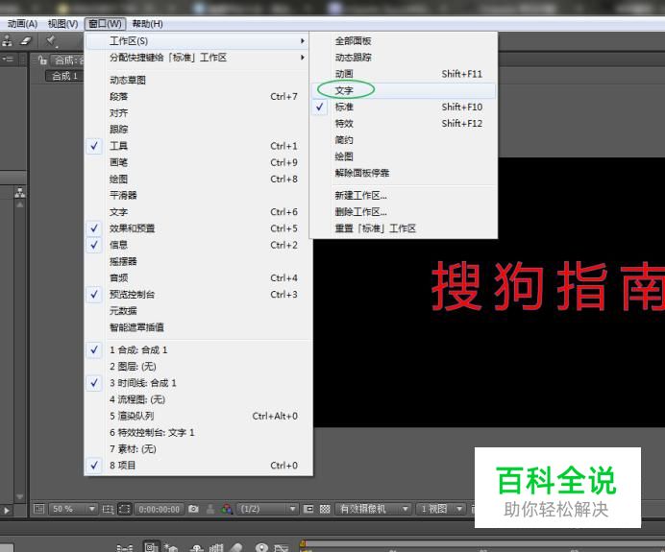Open the flowchart view icon

(x=20, y=193)
